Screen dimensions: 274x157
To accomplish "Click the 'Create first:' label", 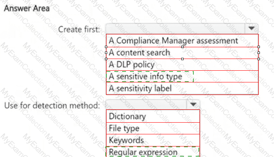I will tap(79, 29).
